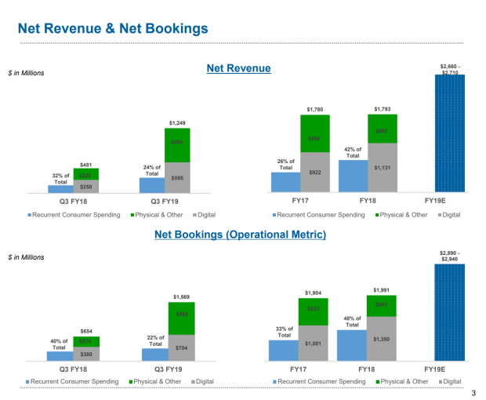The image size is (486, 400).
Task: Select '$ in Millions' note beside Net Revenue
Action: pyautogui.click(x=26, y=73)
